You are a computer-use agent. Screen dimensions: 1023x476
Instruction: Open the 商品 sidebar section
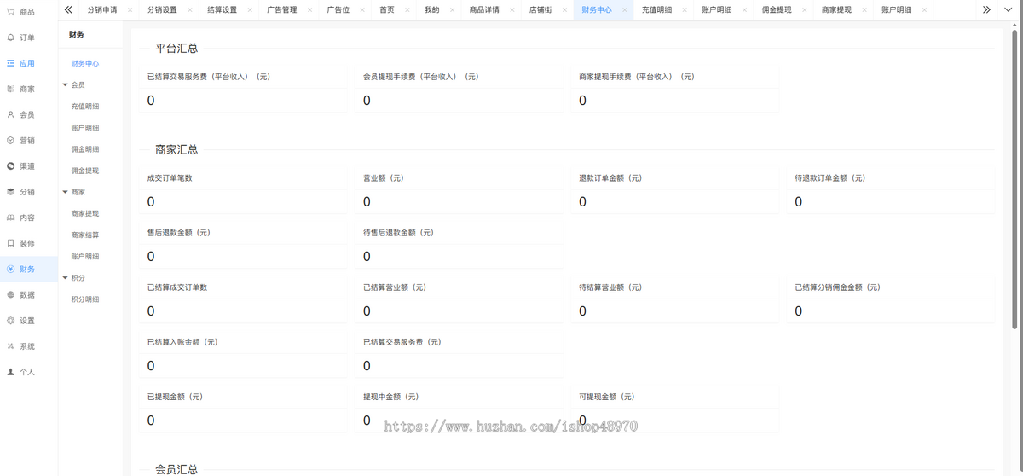click(x=27, y=12)
